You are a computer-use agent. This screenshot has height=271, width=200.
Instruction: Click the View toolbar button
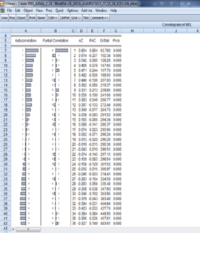tap(4, 18)
